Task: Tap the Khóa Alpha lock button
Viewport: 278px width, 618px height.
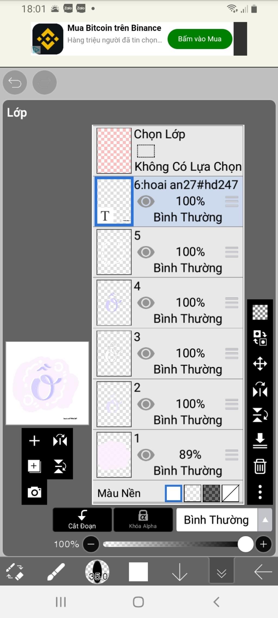Action: pos(143,520)
